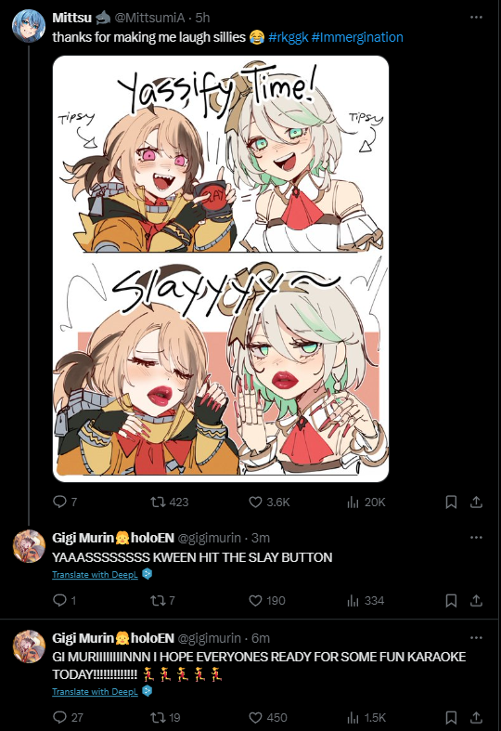Reply to Mittsu's post with 7 comments

(65, 503)
